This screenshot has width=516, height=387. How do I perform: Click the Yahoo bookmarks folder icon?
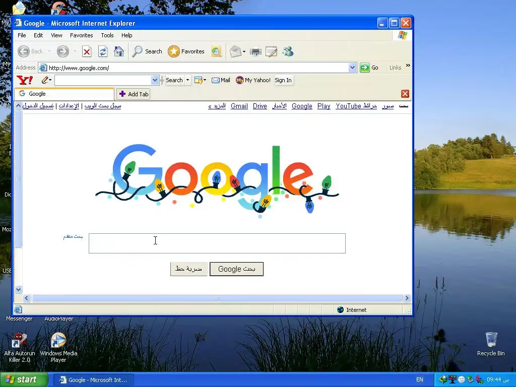(x=198, y=80)
